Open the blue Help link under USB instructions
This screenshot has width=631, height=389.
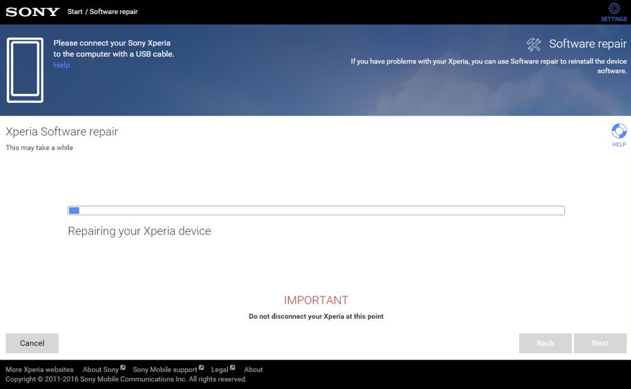point(61,65)
